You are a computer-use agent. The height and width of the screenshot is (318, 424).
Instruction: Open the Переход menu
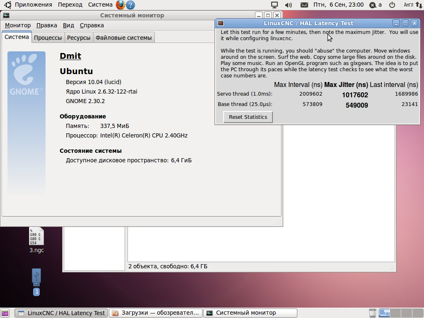click(70, 5)
